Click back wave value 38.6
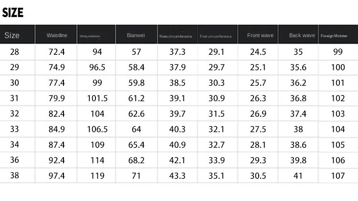This screenshot has height=201, width=358. tap(298, 144)
